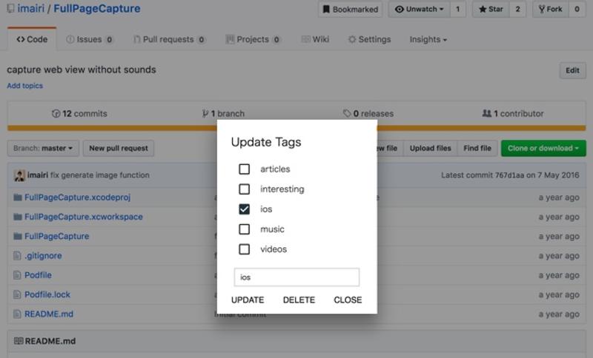The width and height of the screenshot is (593, 358).
Task: Click the watchers count 1
Action: (457, 9)
